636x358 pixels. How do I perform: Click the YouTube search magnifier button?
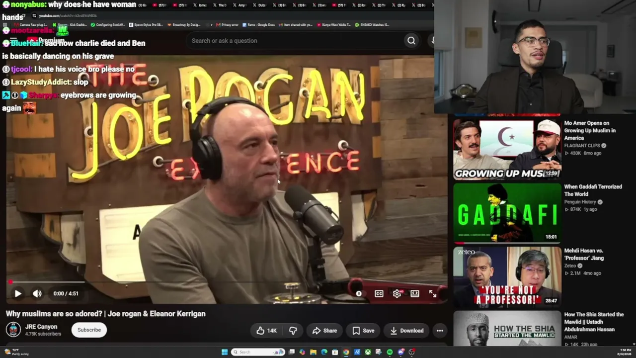411,41
